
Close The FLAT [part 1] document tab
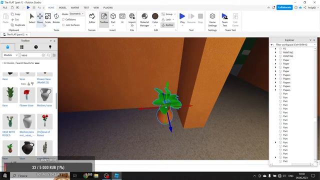coord(26,34)
